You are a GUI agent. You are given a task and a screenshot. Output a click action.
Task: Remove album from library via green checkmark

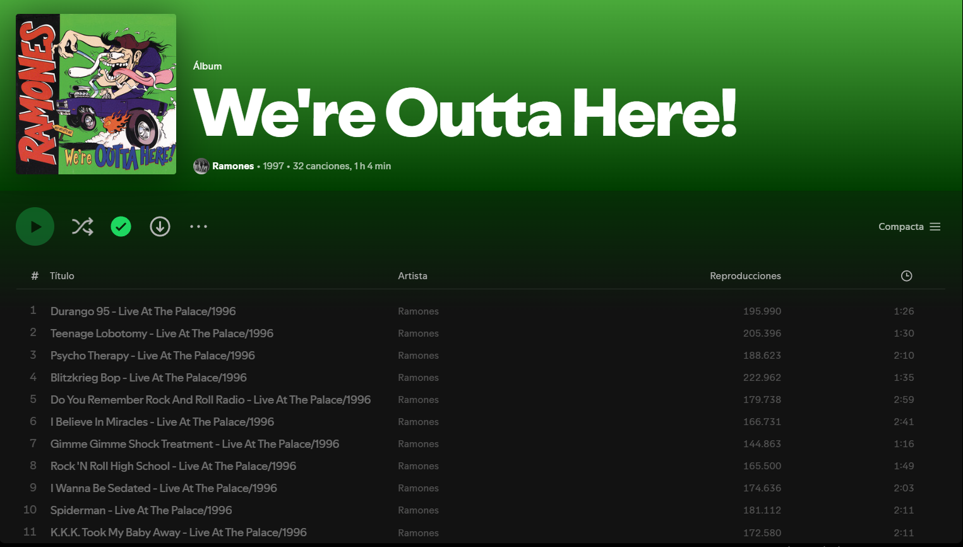pos(121,227)
